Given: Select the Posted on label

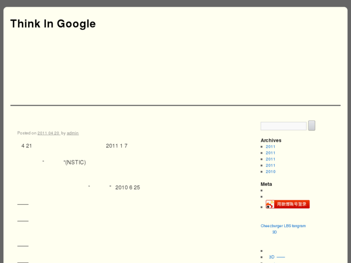Looking at the screenshot, I should point(27,133).
